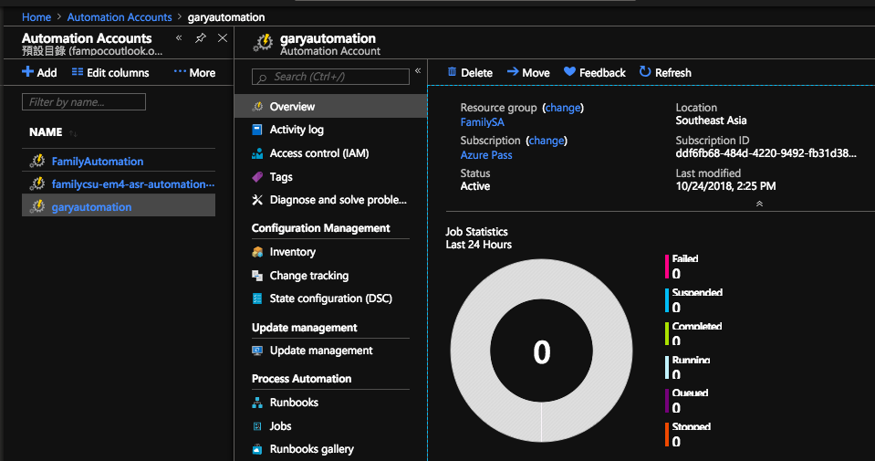Click the familycsu-em4-asr-automation account icon
The image size is (875, 461).
click(x=37, y=183)
